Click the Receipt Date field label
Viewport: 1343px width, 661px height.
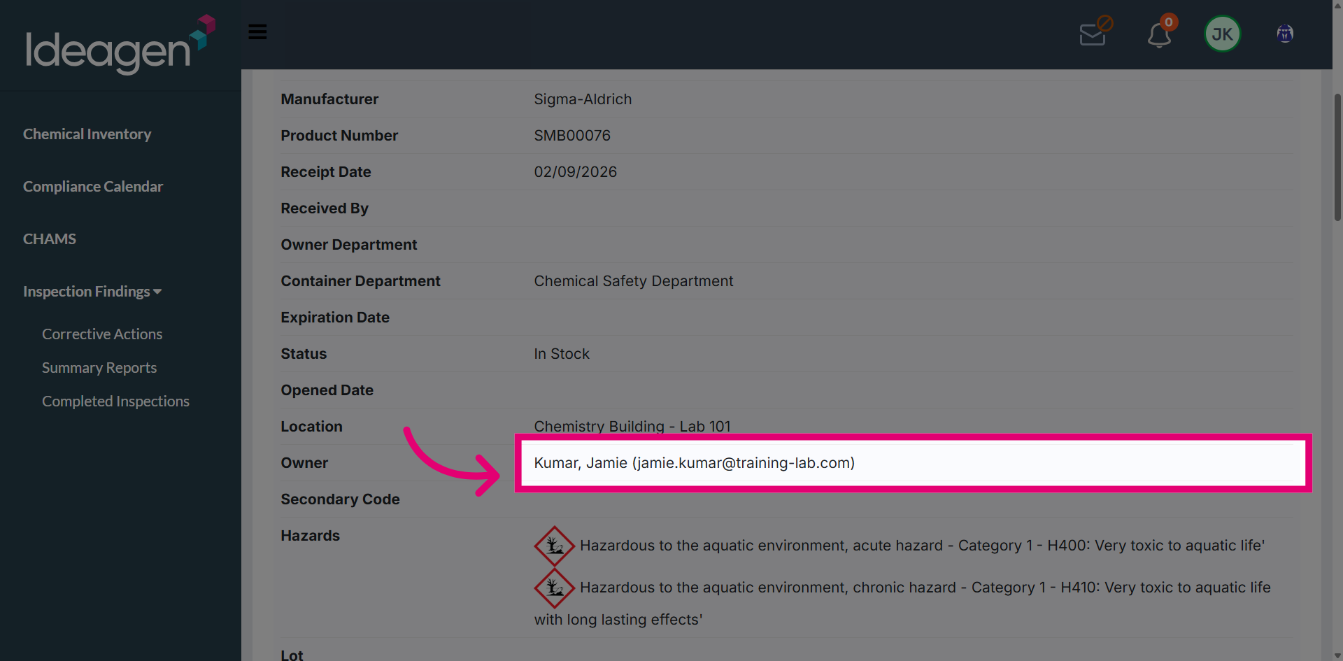point(326,172)
